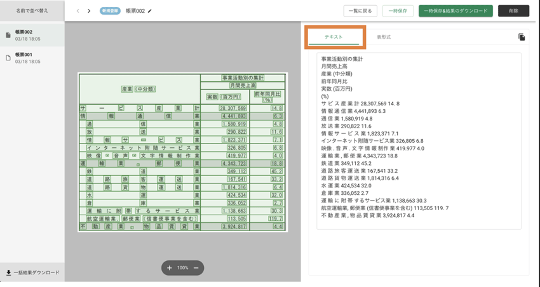540x287 pixels.
Task: Zoom out with the minus icon
Action: click(x=196, y=268)
